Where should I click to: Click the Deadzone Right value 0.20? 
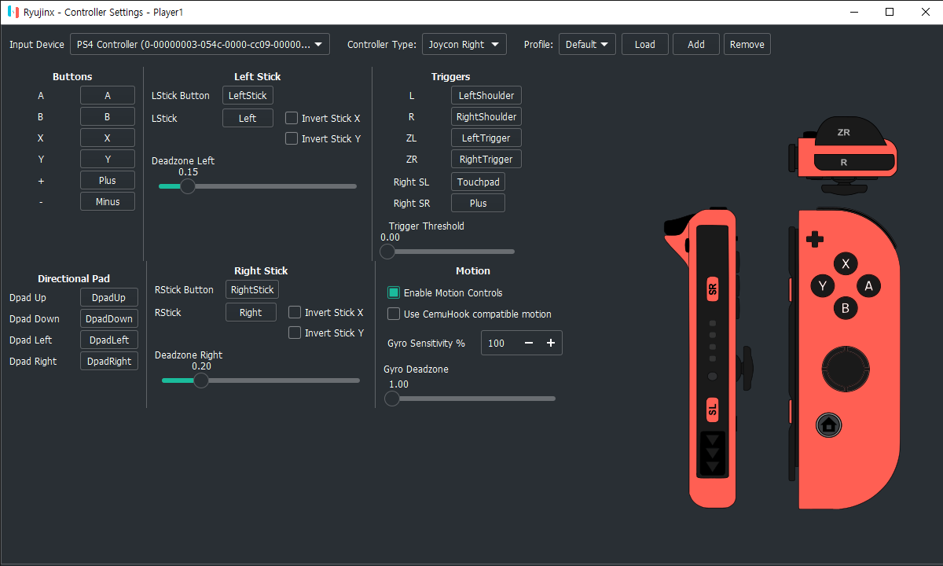[x=201, y=366]
